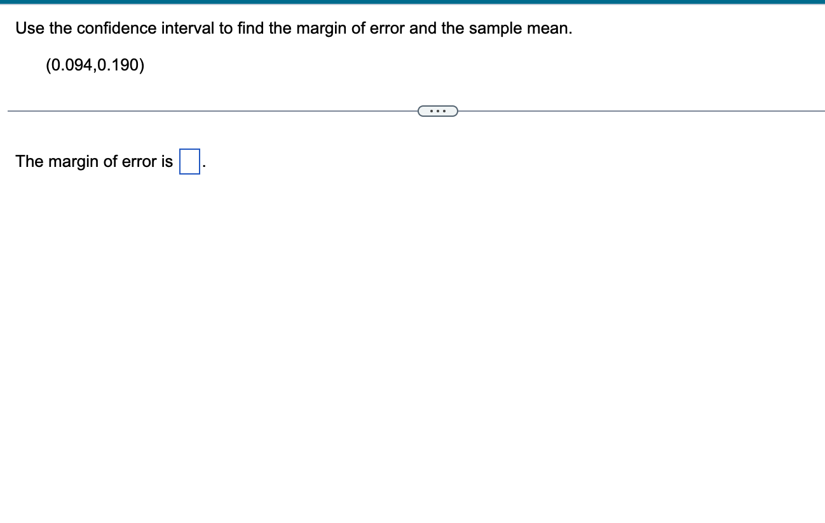Click the opening parenthesis of the interval
Viewport: 825px width, 523px height.
[50, 64]
